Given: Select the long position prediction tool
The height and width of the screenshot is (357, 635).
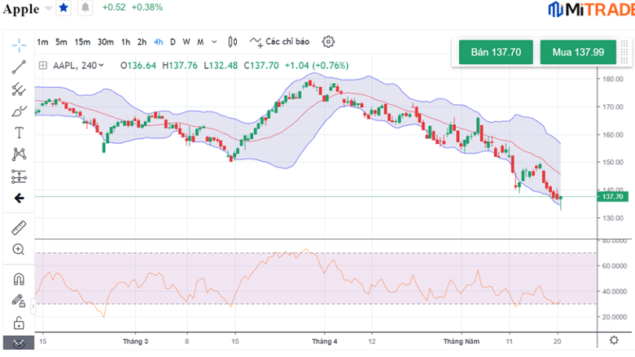Looking at the screenshot, I should pyautogui.click(x=19, y=176).
